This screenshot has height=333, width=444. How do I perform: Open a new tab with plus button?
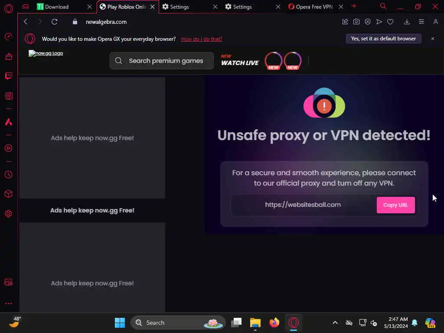354,6
